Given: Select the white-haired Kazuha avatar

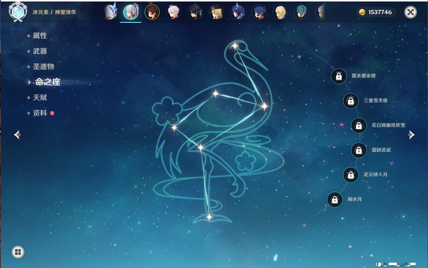Looking at the screenshot, I should pos(173,12).
